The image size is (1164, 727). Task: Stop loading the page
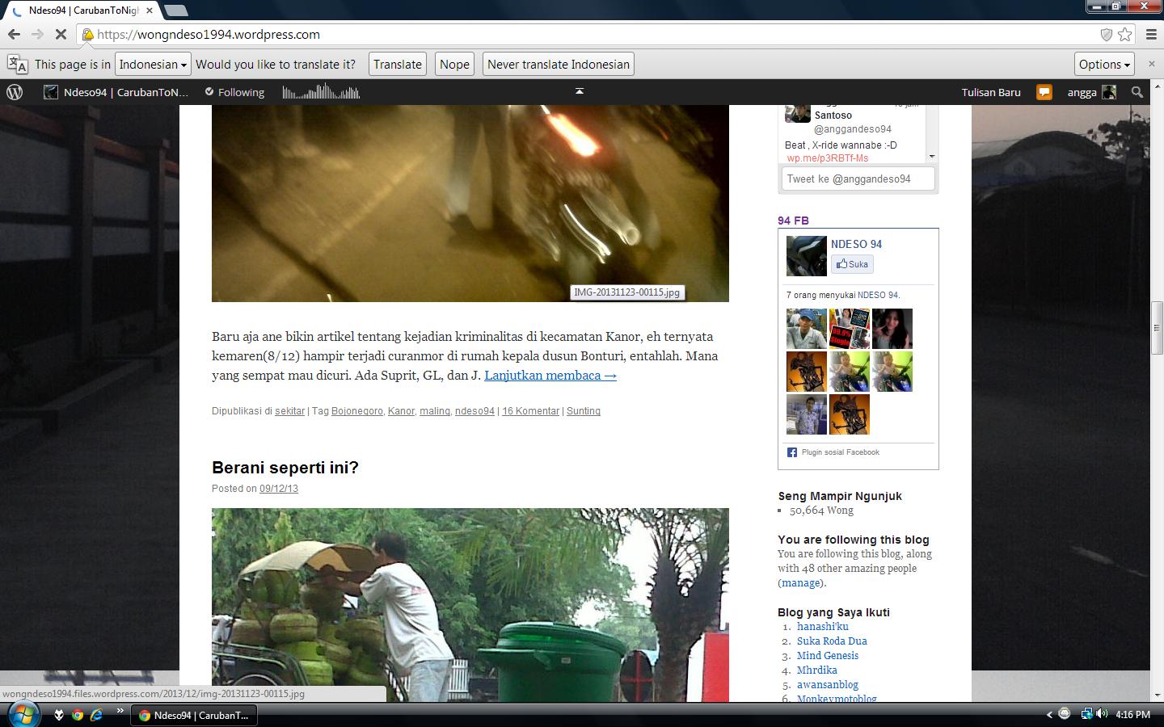61,35
